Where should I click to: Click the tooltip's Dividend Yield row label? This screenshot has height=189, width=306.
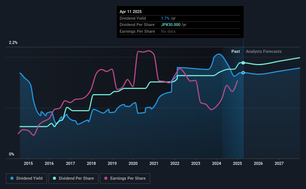(x=133, y=18)
